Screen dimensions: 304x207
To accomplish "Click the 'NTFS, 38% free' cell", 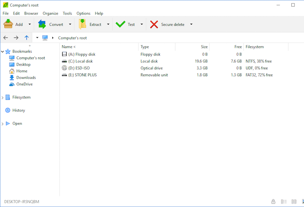I will pyautogui.click(x=258, y=61).
